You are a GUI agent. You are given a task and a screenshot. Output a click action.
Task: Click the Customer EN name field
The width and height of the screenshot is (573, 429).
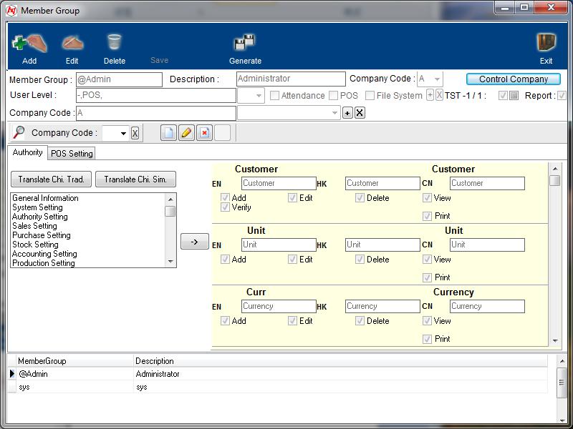[279, 183]
